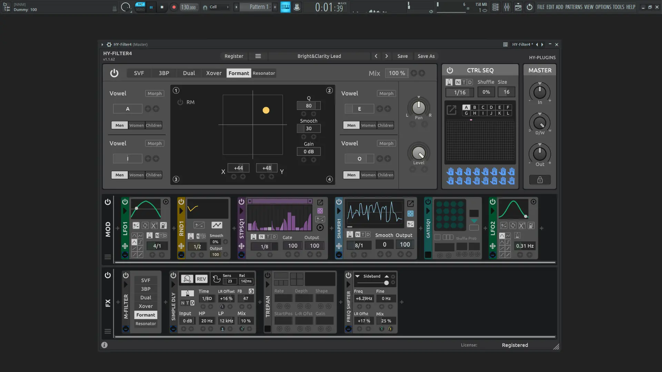The width and height of the screenshot is (662, 372).
Task: Enable the Women vowel option in top-left panel
Action: (137, 125)
